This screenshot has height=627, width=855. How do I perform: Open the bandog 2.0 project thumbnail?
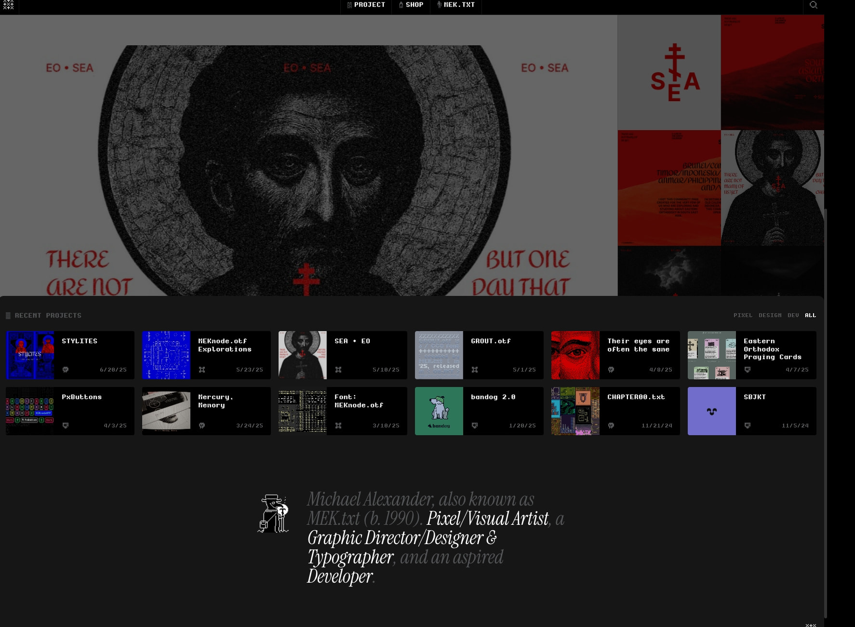439,411
